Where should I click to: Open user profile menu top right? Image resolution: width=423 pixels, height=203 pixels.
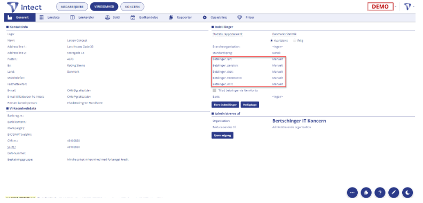point(409,7)
